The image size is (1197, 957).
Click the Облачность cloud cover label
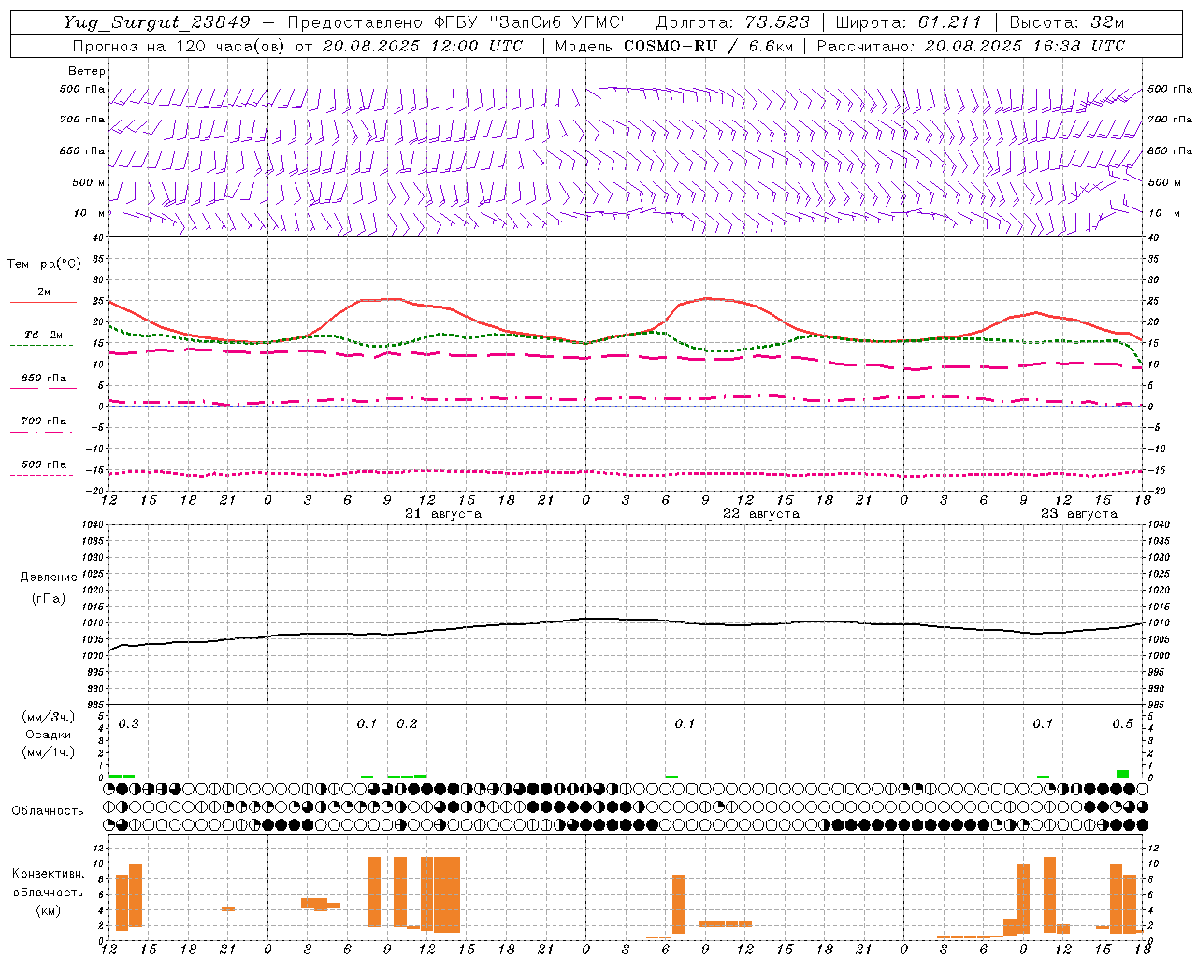point(48,811)
